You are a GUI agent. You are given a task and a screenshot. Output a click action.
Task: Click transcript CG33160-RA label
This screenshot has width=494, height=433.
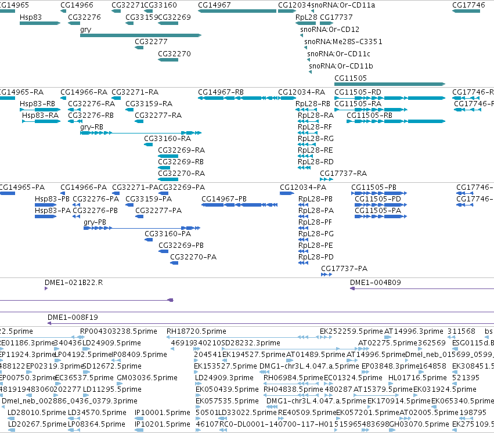[168, 139]
